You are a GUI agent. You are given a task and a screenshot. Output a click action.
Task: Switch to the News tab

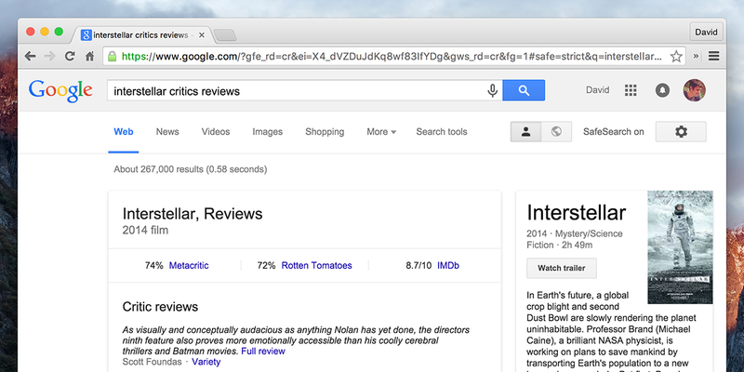coord(167,132)
